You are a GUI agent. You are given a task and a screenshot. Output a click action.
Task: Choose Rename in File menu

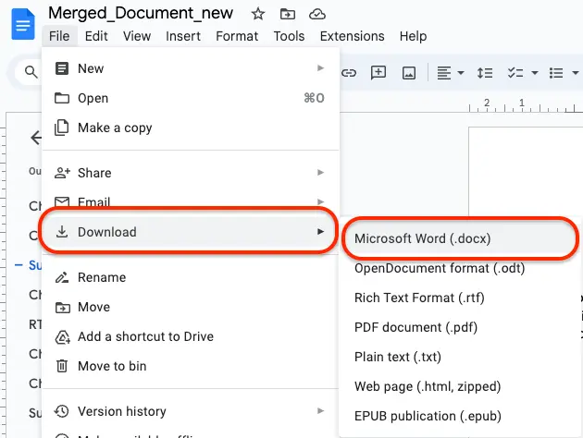coord(191,277)
